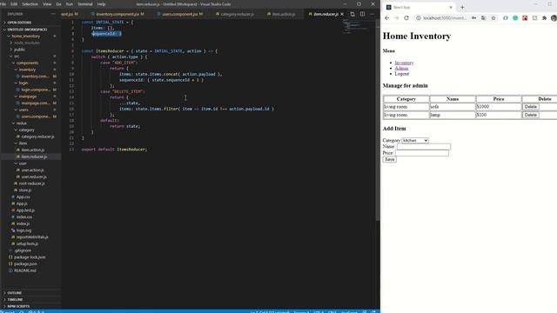Open store.js in the explorer
The image size is (557, 313).
pyautogui.click(x=24, y=190)
